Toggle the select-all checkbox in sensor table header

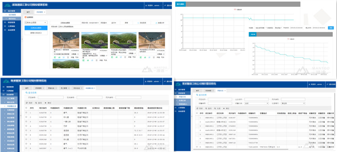tap(26, 108)
